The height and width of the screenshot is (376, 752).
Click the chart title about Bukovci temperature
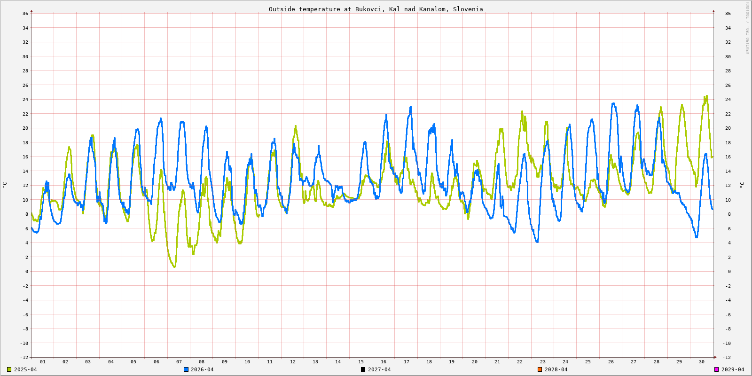[x=376, y=9]
